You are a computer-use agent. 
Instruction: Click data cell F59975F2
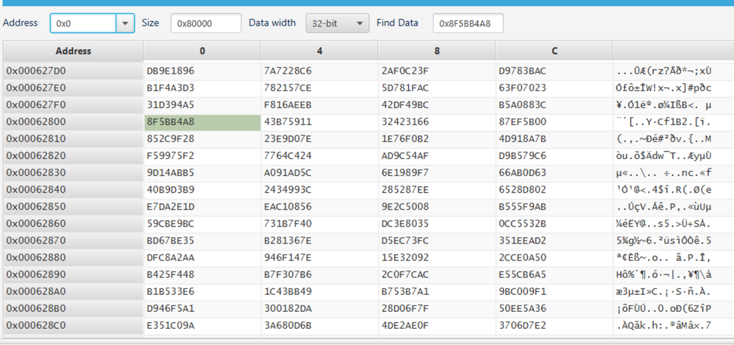click(202, 156)
